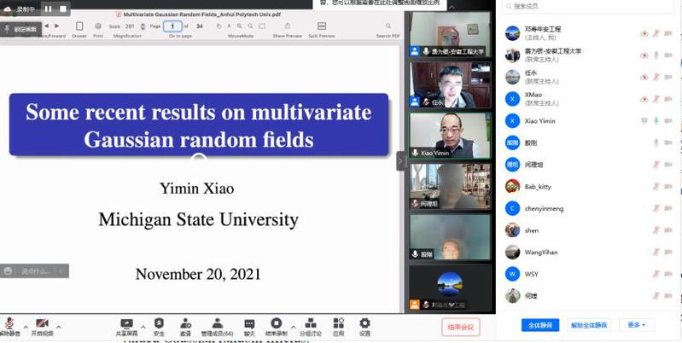
Task: Open the Security shield menu
Action: 159,327
